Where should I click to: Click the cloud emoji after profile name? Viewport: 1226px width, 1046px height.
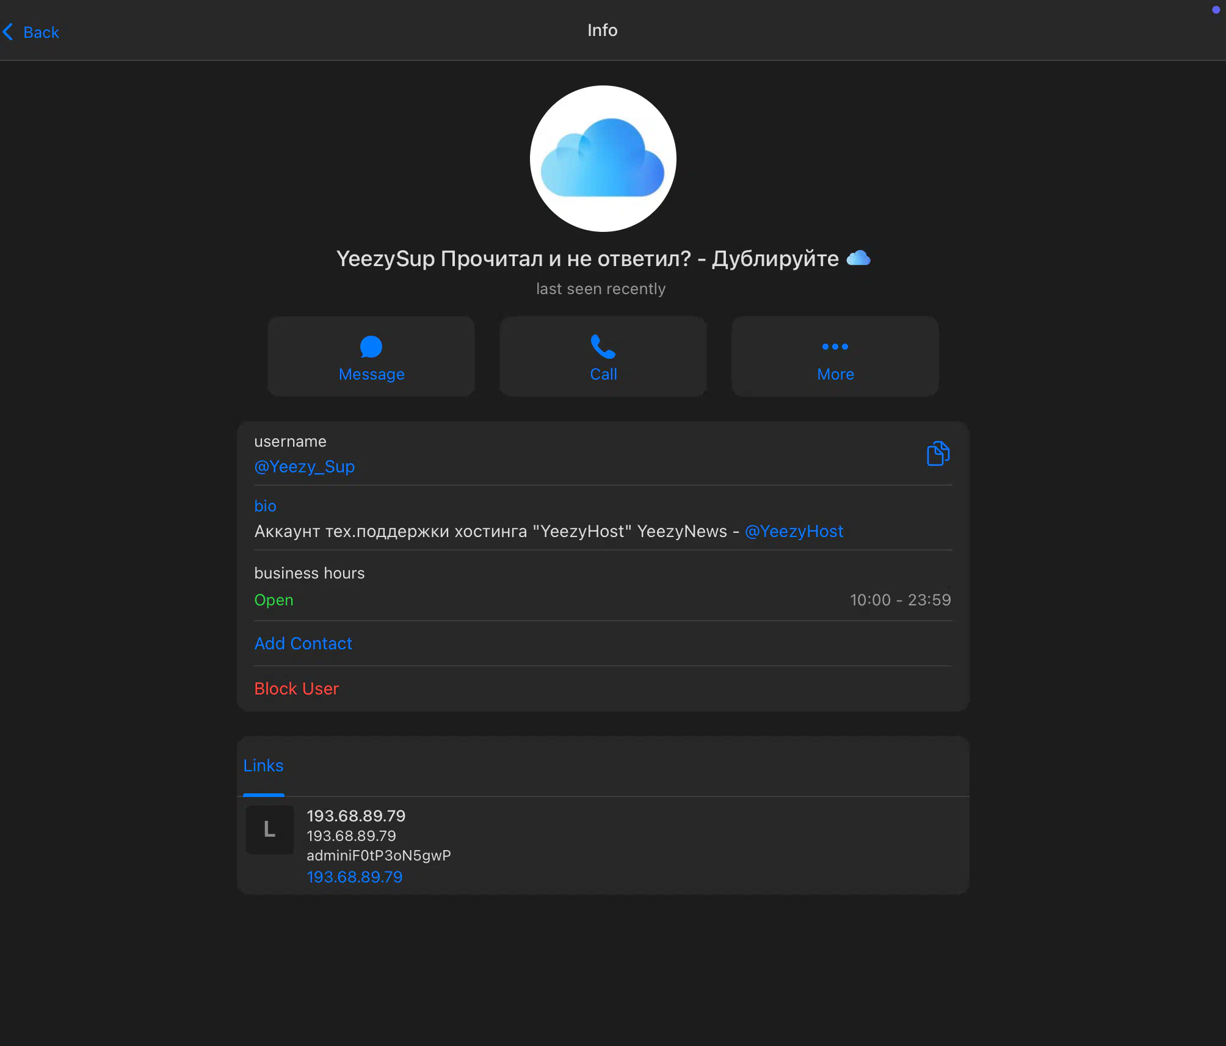click(858, 258)
